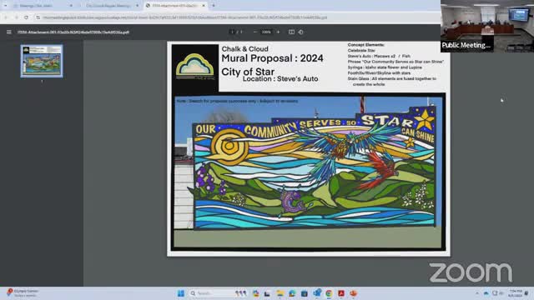Click the Public Meeting video thumbnail
The width and height of the screenshot is (534, 300).
pos(487,26)
